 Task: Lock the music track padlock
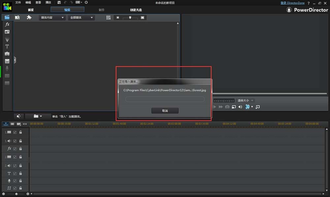click(x=20, y=188)
